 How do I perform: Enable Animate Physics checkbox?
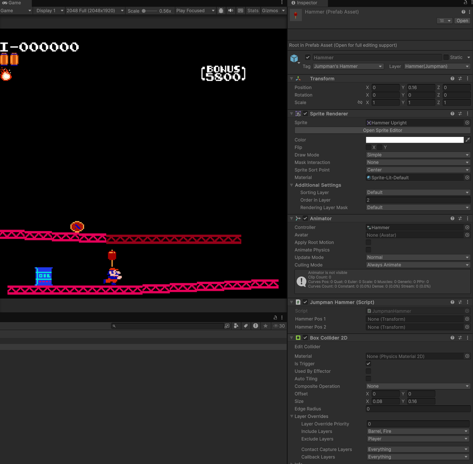click(x=368, y=250)
